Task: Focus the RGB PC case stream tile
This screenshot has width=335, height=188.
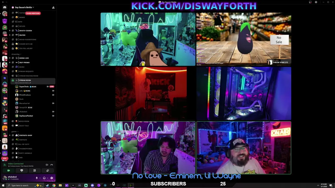Action: [x=244, y=93]
